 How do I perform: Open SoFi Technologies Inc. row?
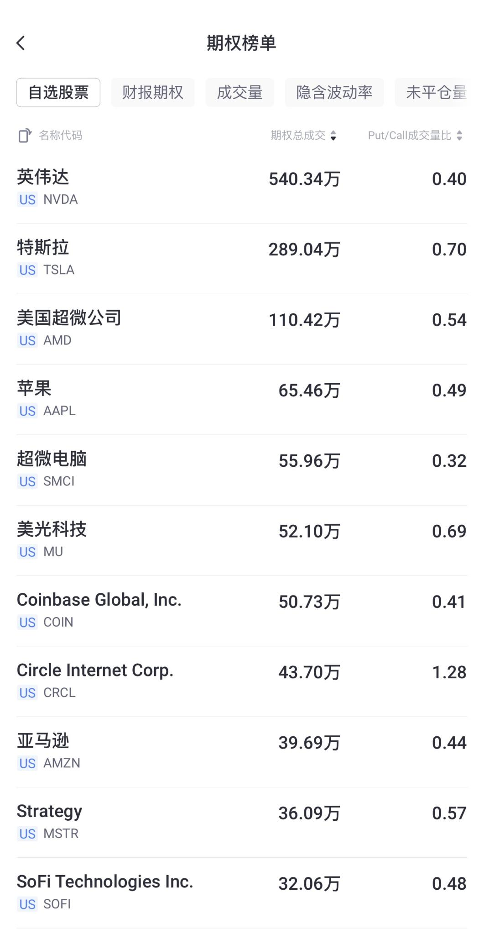[242, 891]
